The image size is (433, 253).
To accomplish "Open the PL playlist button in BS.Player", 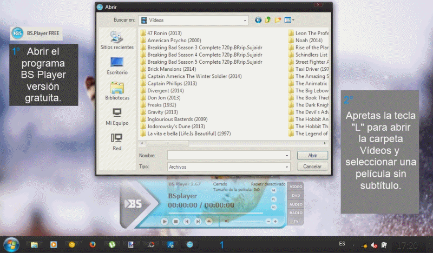I will pyautogui.click(x=274, y=199).
